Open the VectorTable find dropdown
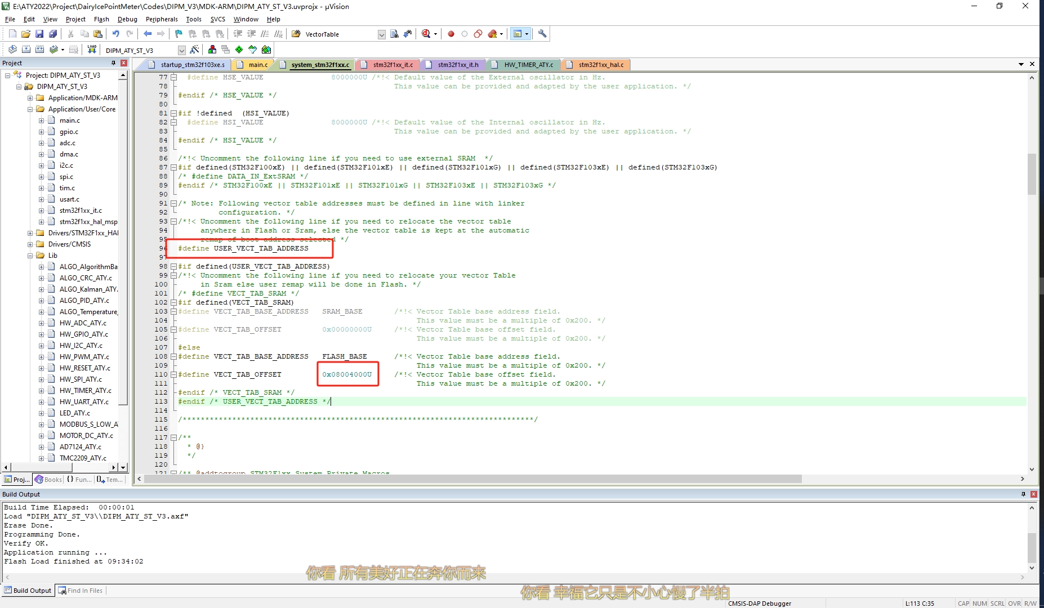 (x=381, y=35)
